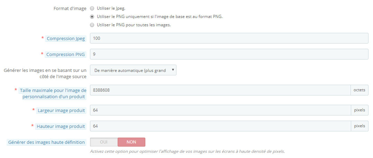Open the image generation side dropdown
Viewport: 373px width, 158px height.
click(133, 70)
